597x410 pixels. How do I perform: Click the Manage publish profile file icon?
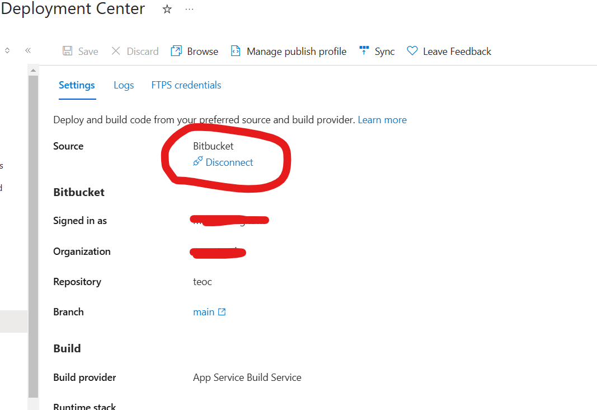[236, 50]
